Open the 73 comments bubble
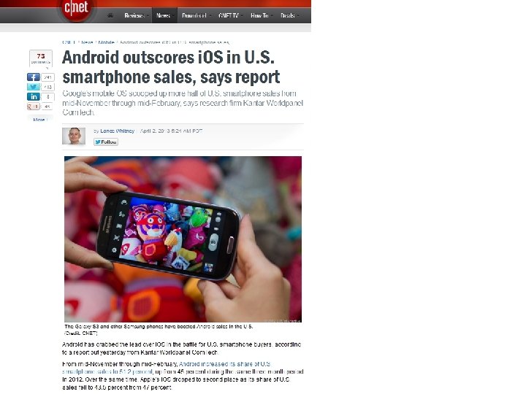The image size is (526, 394). point(41,58)
